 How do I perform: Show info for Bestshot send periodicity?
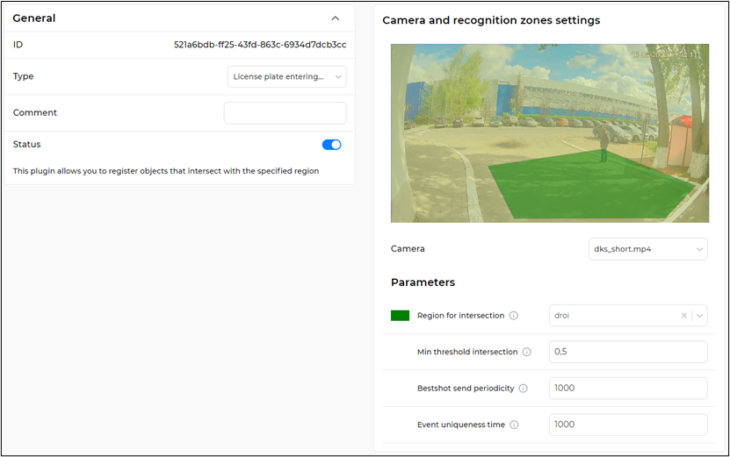pyautogui.click(x=524, y=389)
